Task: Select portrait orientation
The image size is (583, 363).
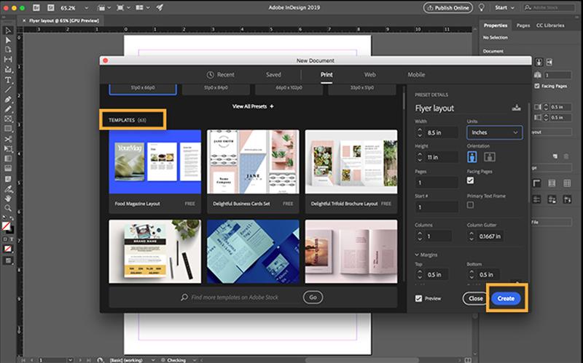Action: pos(472,157)
